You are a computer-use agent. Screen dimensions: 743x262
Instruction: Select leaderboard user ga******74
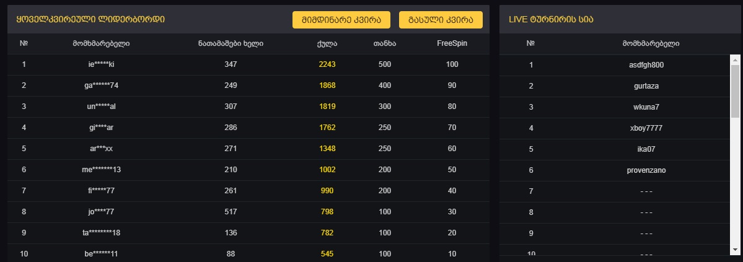tap(102, 85)
